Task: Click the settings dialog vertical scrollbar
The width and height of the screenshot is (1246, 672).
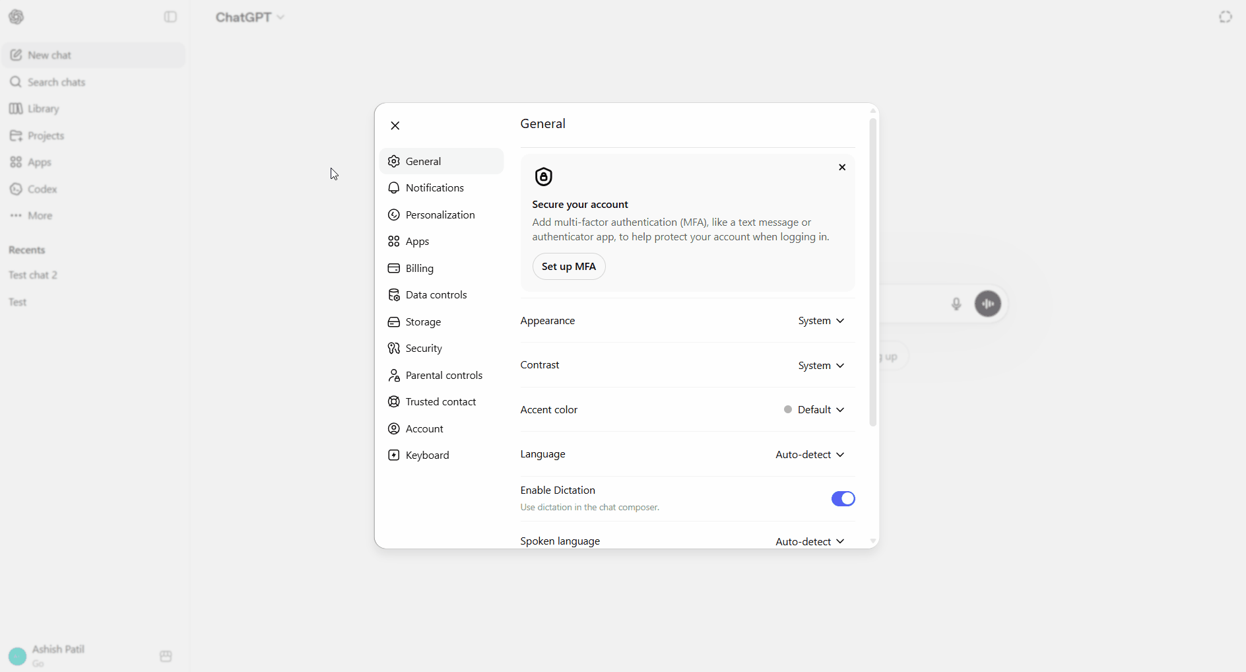Action: click(872, 273)
